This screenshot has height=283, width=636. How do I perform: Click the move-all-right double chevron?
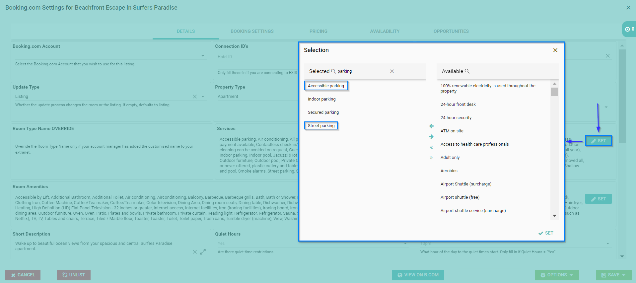pos(431,158)
